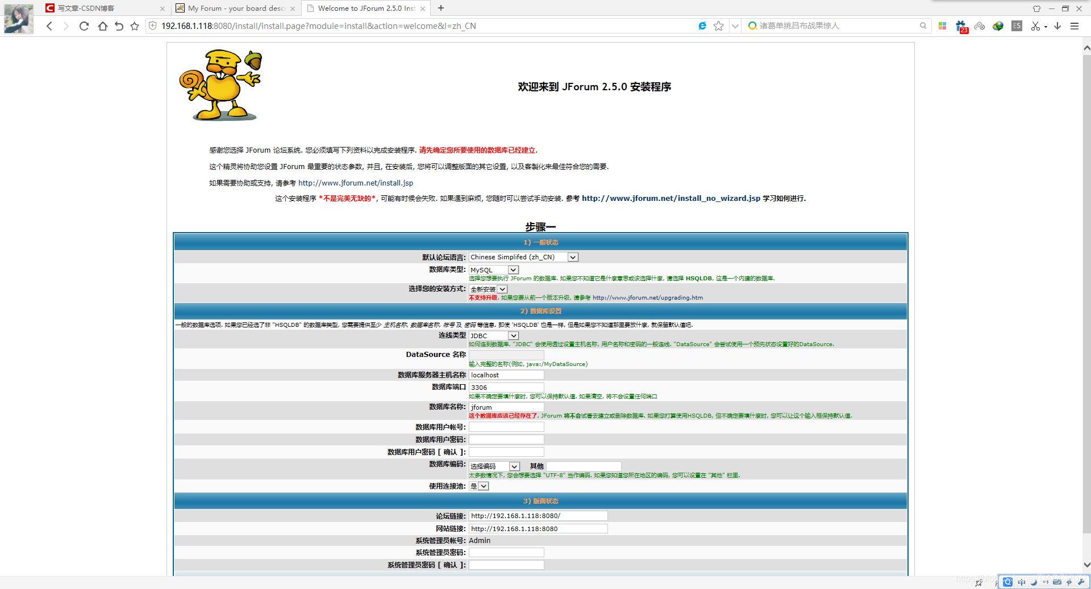Switch to IE compatibility mode icon

[702, 26]
